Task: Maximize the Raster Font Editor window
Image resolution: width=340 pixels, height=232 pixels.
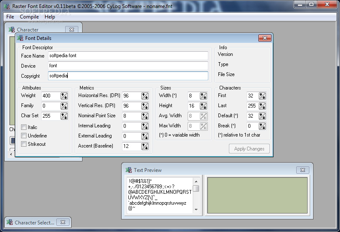Action: [x=311, y=4]
